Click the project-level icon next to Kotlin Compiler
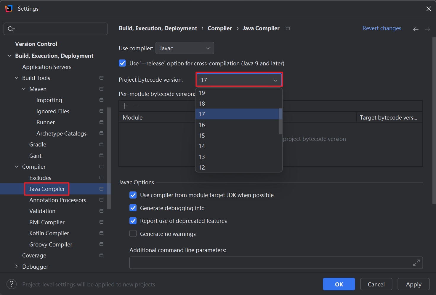The width and height of the screenshot is (436, 295). (x=102, y=233)
